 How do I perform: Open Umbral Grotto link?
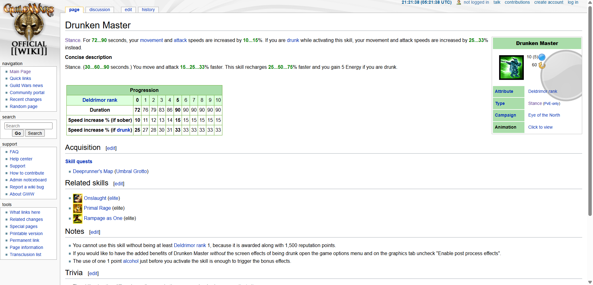tap(132, 171)
